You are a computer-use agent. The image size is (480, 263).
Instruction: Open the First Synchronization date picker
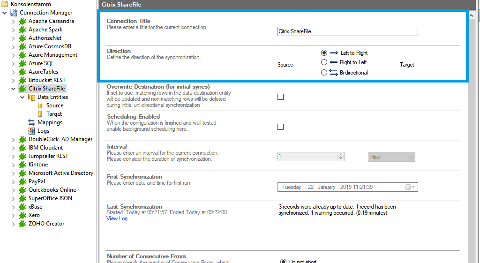point(408,187)
